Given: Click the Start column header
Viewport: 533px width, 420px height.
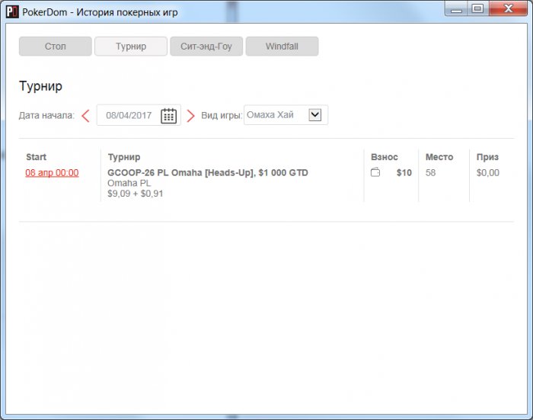Looking at the screenshot, I should coord(36,157).
